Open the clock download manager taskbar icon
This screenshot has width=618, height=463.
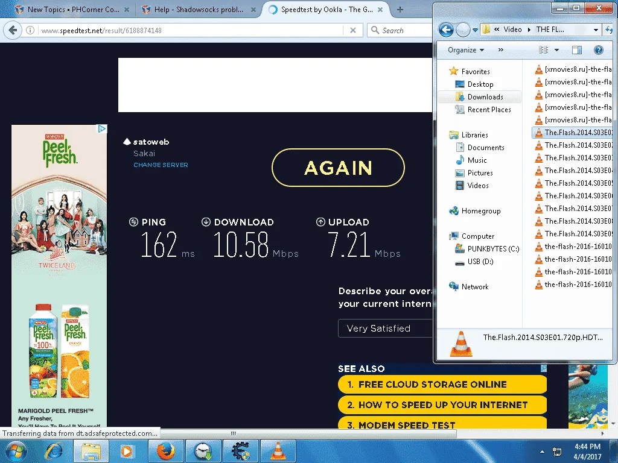click(x=203, y=451)
